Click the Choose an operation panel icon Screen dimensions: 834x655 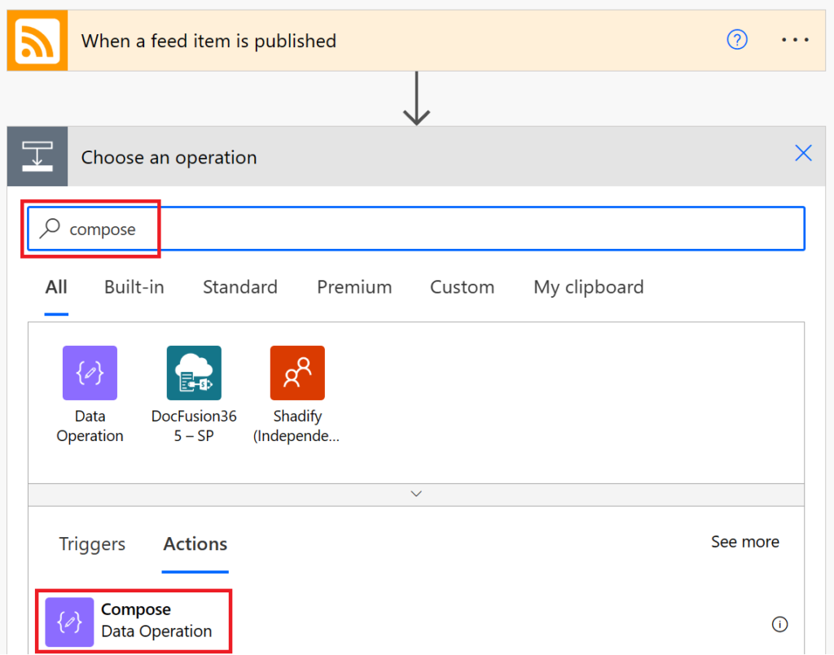[37, 156]
